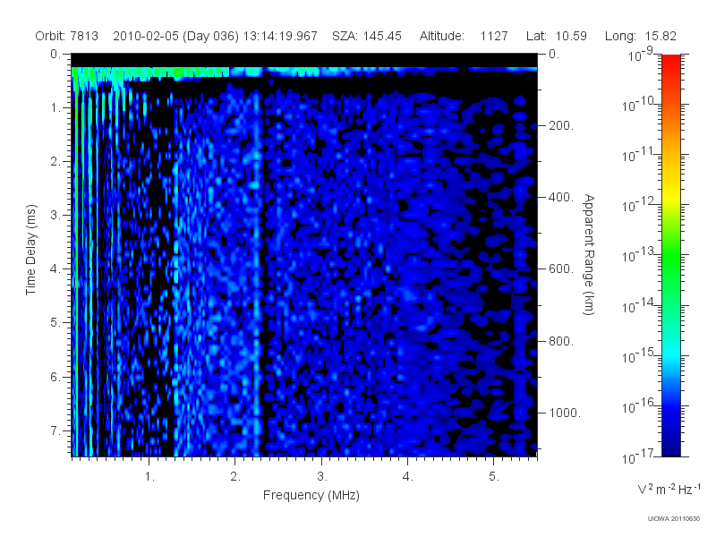This screenshot has width=716, height=537.
Task: Click the Altitude: label
Action: coord(442,36)
